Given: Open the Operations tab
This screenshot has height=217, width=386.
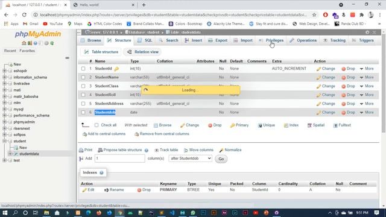Looking at the screenshot, I should click(x=303, y=40).
